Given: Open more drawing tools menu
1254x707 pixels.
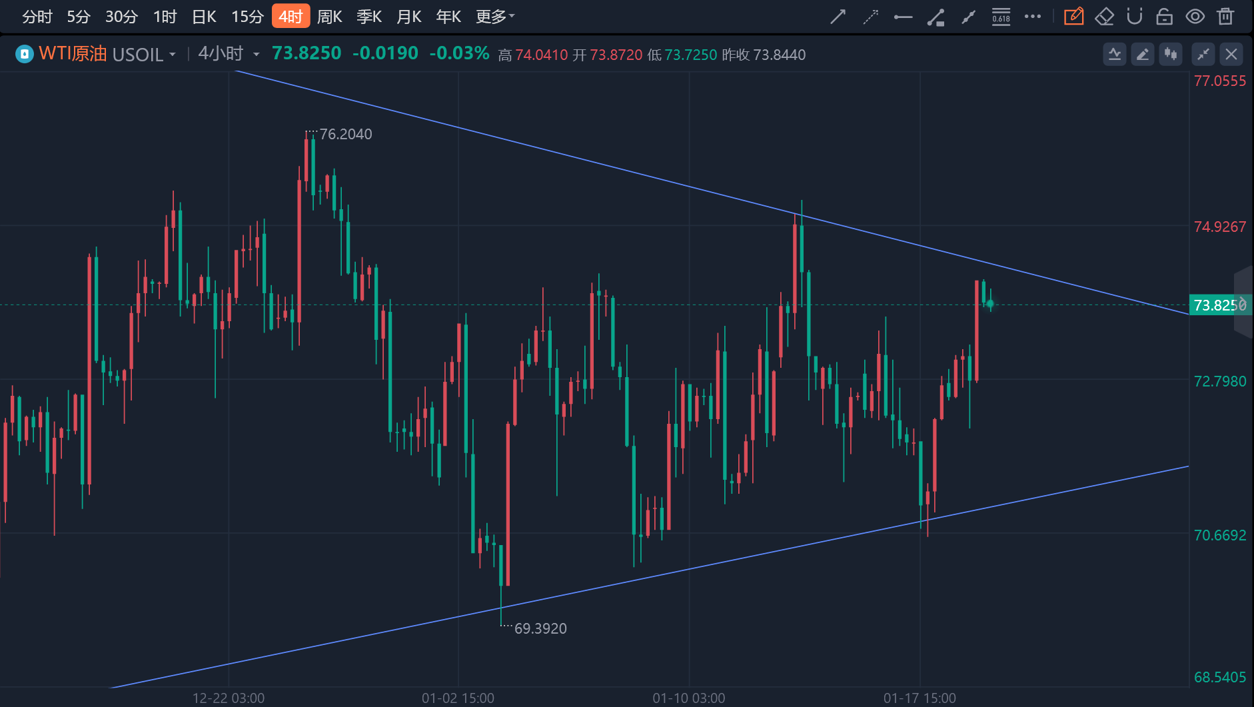Looking at the screenshot, I should click(x=1033, y=17).
